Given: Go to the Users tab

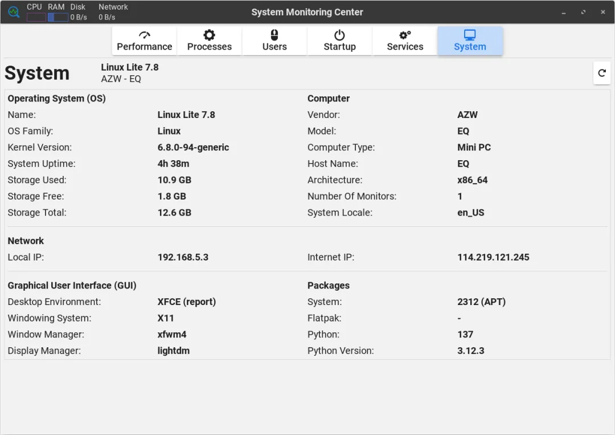Looking at the screenshot, I should coord(274,41).
